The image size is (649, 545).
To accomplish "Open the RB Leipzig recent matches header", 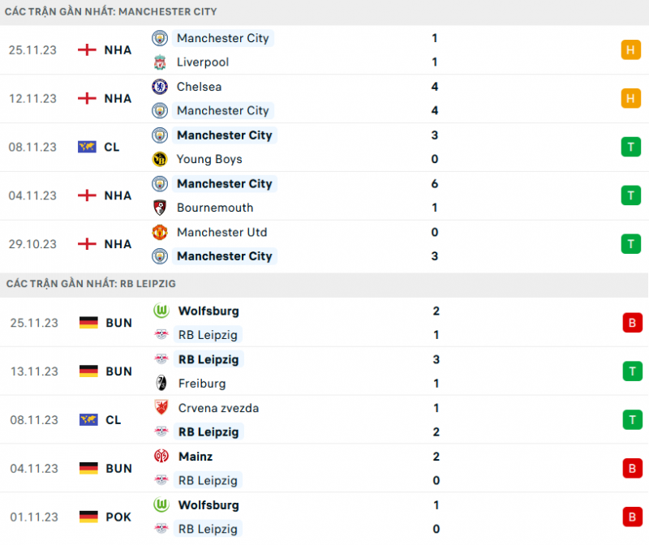I will point(91,284).
